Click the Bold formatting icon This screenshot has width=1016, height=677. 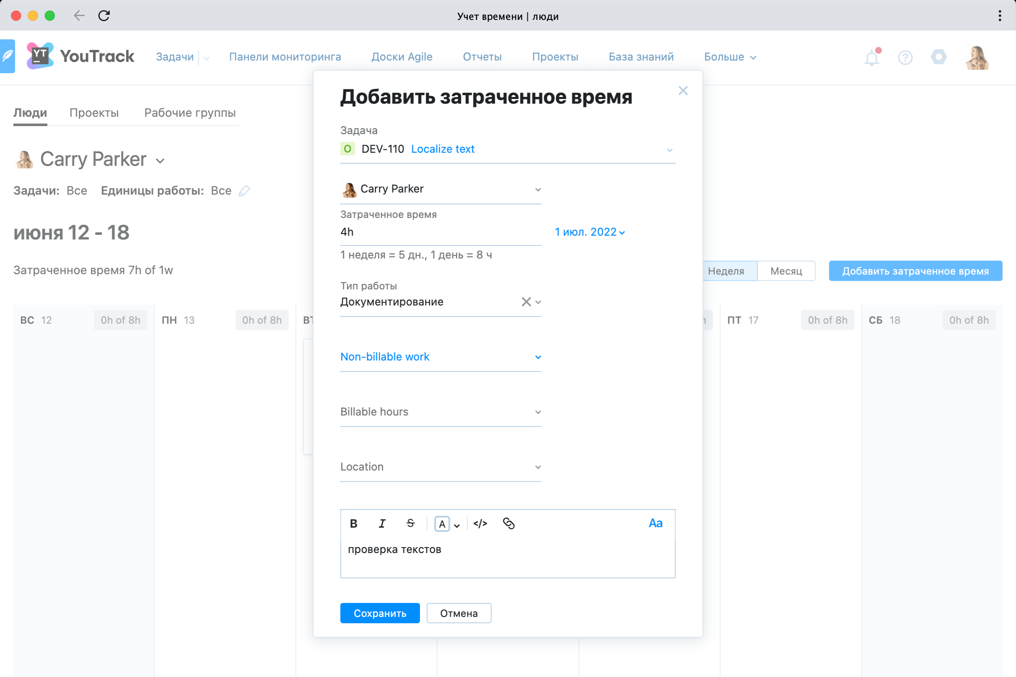pos(353,523)
